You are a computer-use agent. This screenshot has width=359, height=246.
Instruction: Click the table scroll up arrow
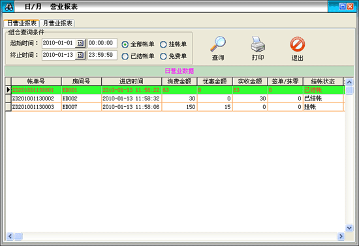[x=349, y=82]
